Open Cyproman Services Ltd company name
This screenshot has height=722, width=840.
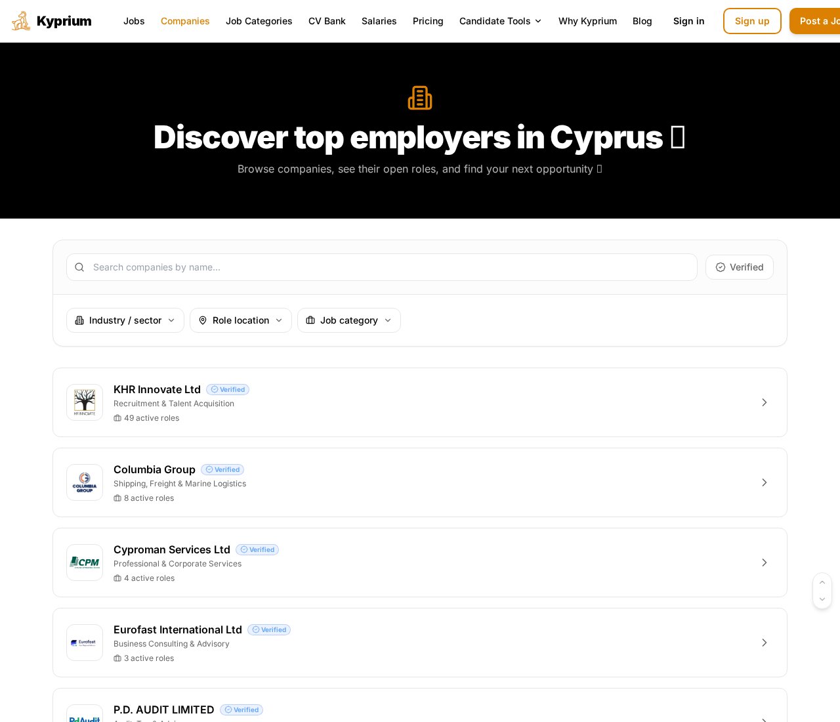point(172,549)
